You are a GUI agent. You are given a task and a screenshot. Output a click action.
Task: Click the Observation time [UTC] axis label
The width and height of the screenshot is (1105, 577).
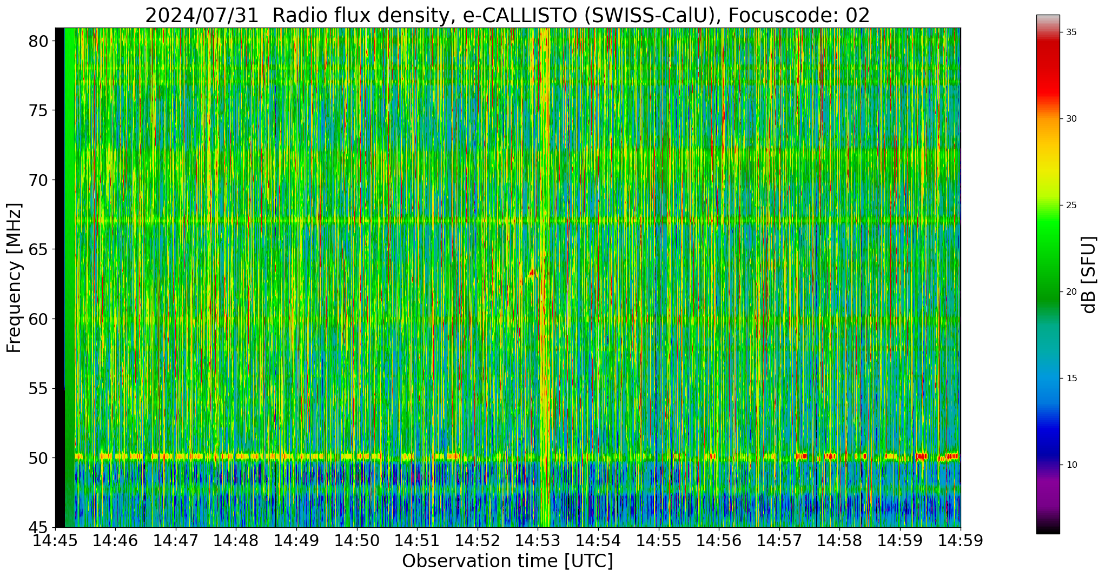507,561
